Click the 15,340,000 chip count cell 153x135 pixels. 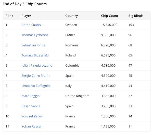pyautogui.click(x=109, y=25)
